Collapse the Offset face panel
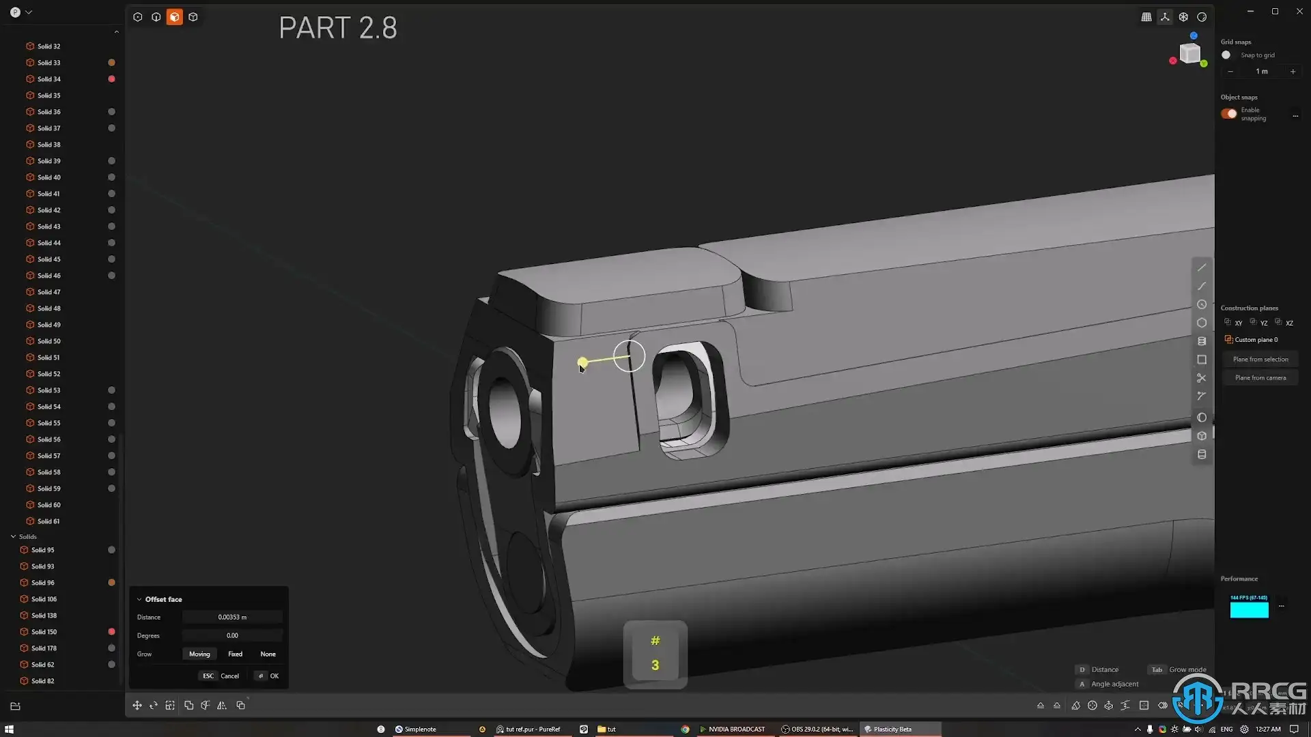1311x737 pixels. 139,599
